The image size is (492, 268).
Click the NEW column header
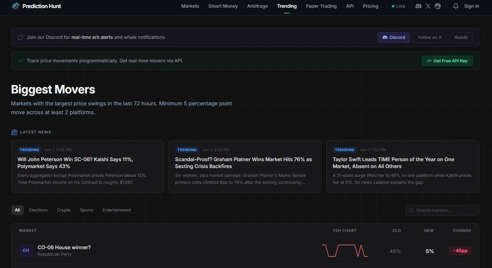coord(429,231)
